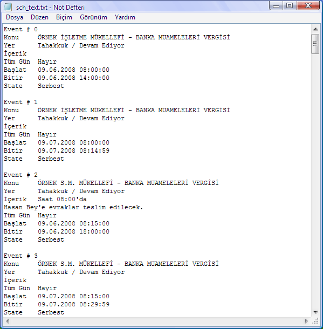
Task: Open the Düzen menu
Action: (x=39, y=17)
